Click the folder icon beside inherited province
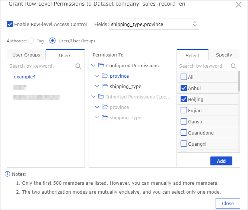Screen dimensions: 248x210 105,107
